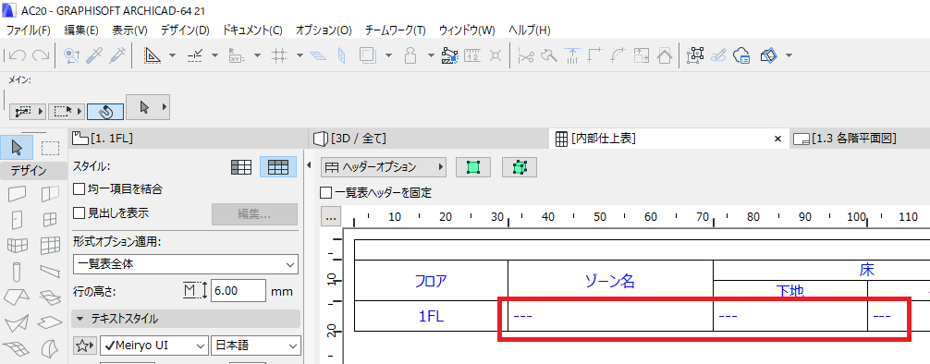Select the Pick Up Parameters eyedropper
The width and height of the screenshot is (930, 364).
pos(94,55)
